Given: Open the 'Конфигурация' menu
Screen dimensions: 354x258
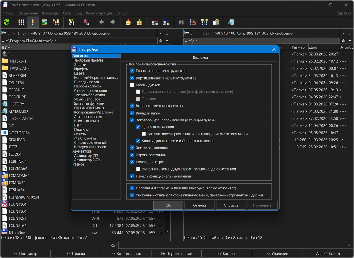Looking at the screenshot, I should tap(99, 13).
